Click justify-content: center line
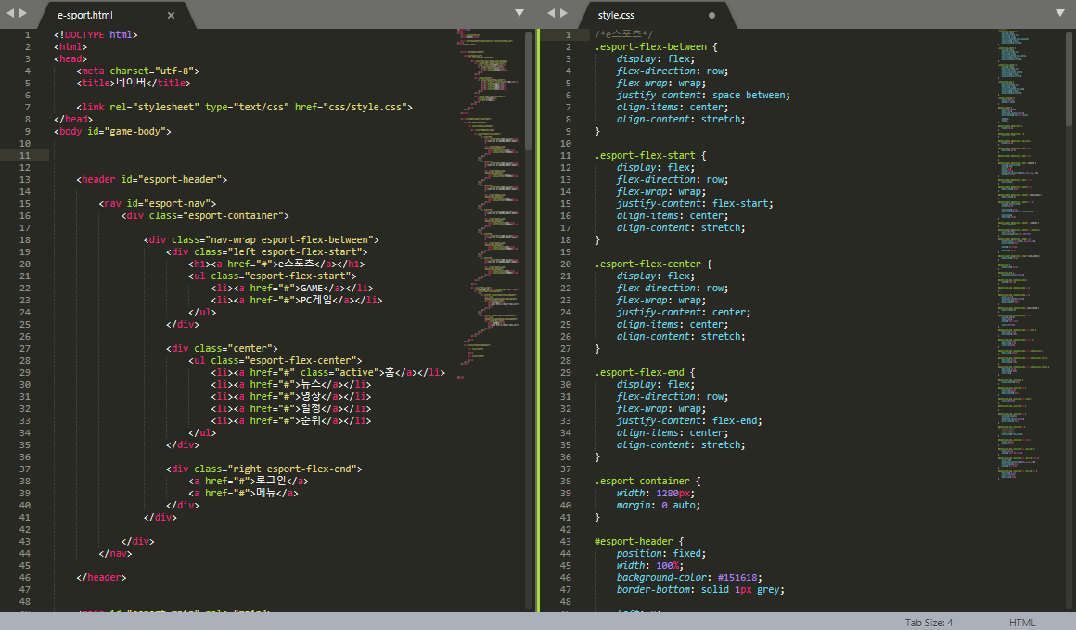This screenshot has height=630, width=1076. (684, 313)
